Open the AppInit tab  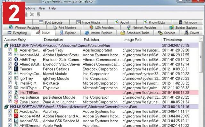point(122,22)
